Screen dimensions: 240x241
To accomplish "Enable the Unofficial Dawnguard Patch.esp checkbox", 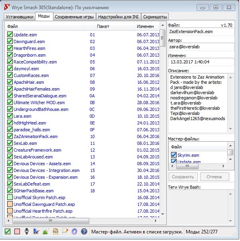I will tap(10, 204).
